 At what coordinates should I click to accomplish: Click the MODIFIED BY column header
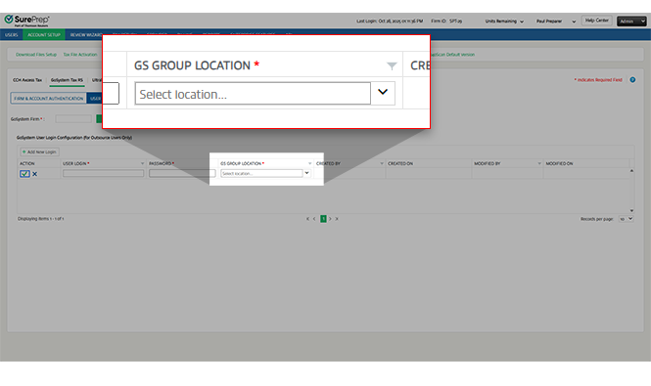coord(487,164)
